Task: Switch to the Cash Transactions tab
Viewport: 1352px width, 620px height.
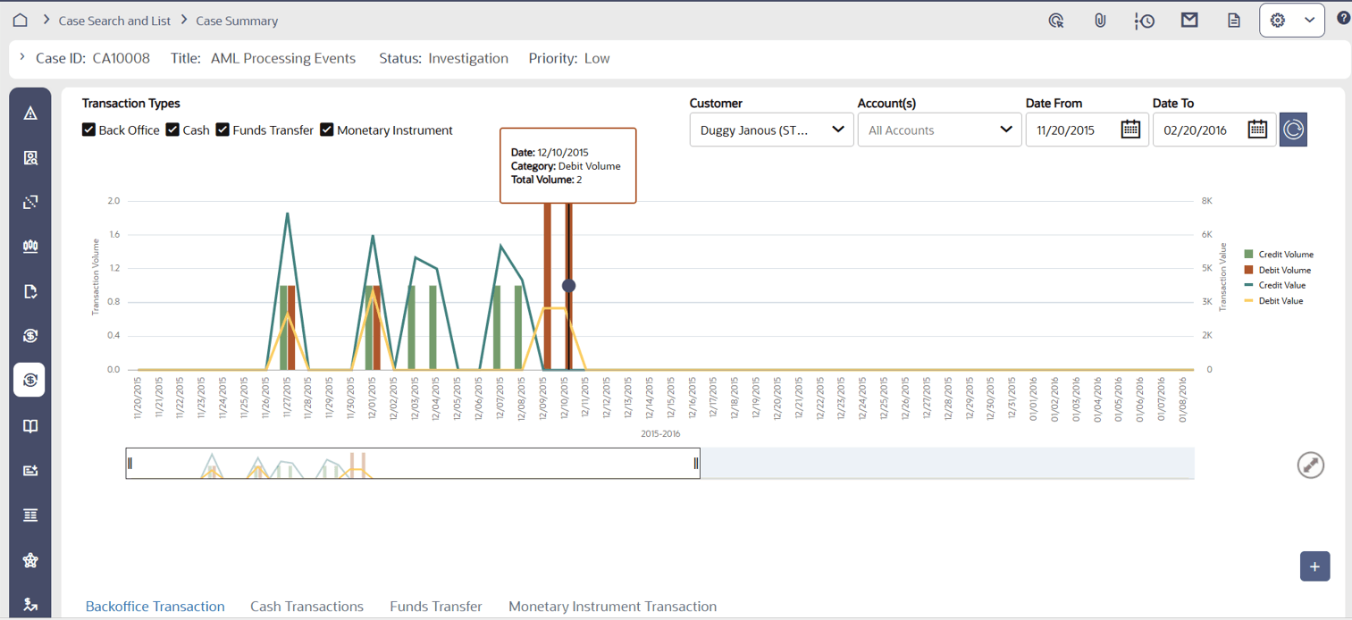Action: click(307, 607)
